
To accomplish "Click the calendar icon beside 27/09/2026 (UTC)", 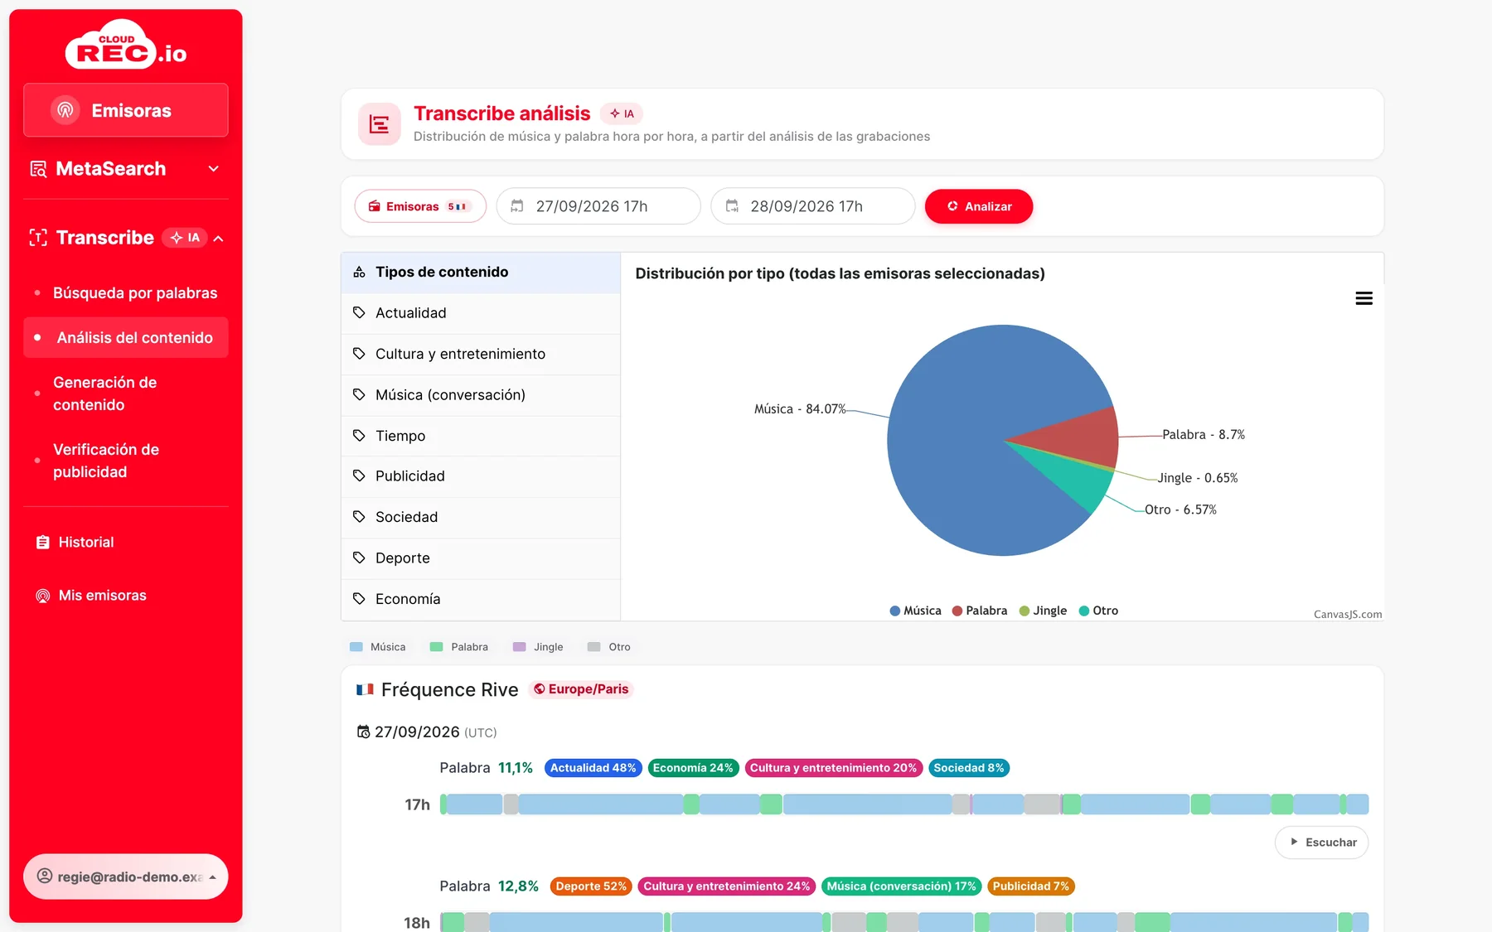I will (x=363, y=732).
